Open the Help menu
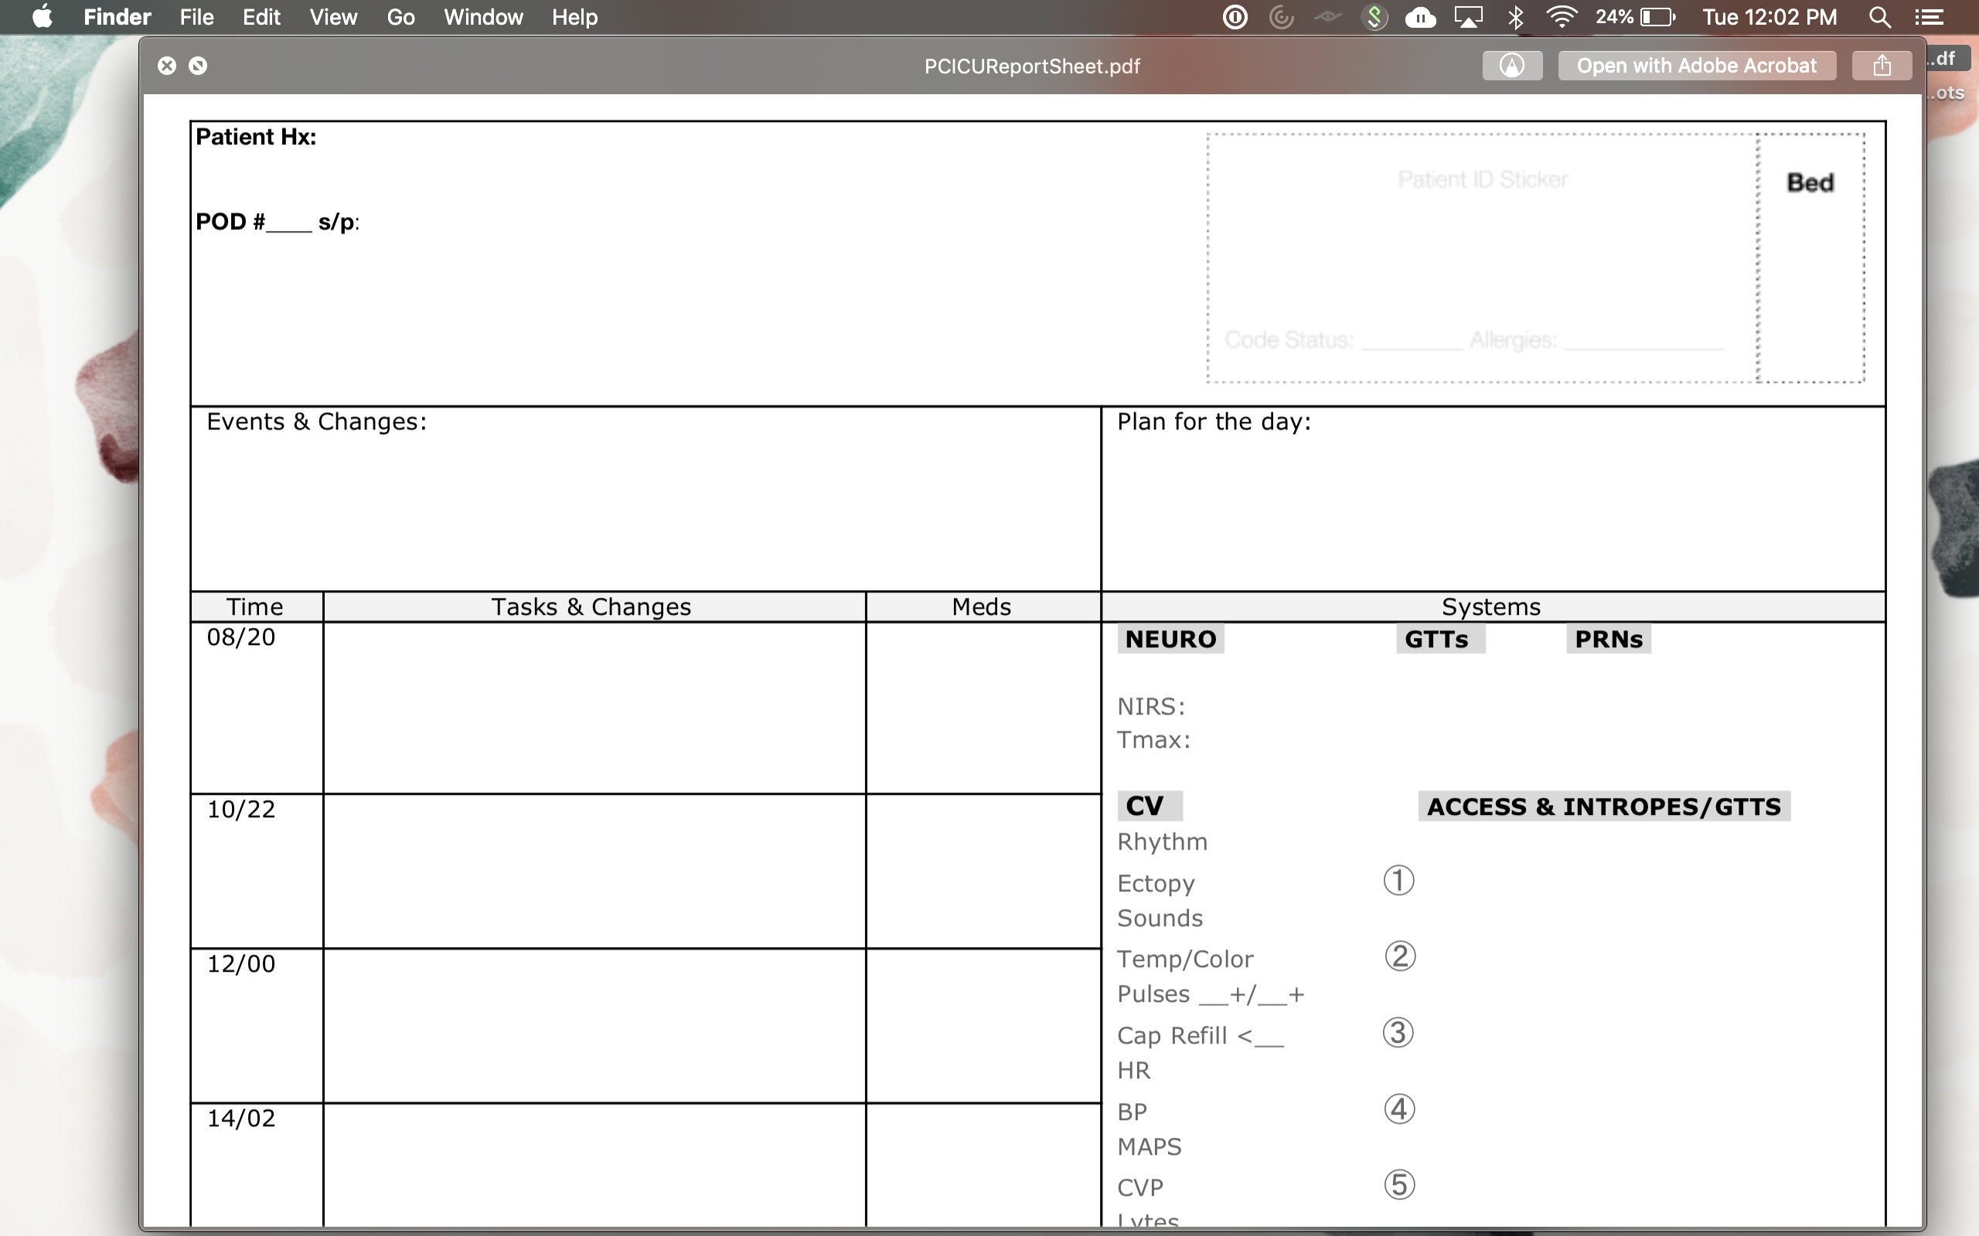Screen dimensions: 1979x1236 tap(574, 17)
